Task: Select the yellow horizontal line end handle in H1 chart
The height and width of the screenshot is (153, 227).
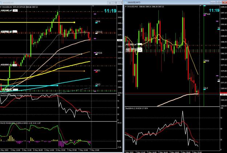Action: (74, 22)
